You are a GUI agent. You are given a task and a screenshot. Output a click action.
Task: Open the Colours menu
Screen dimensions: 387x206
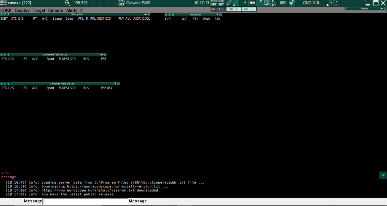coord(55,10)
